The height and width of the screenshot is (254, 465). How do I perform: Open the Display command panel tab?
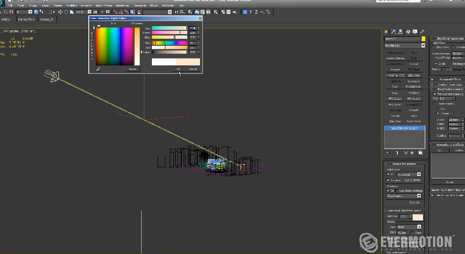tap(415, 31)
